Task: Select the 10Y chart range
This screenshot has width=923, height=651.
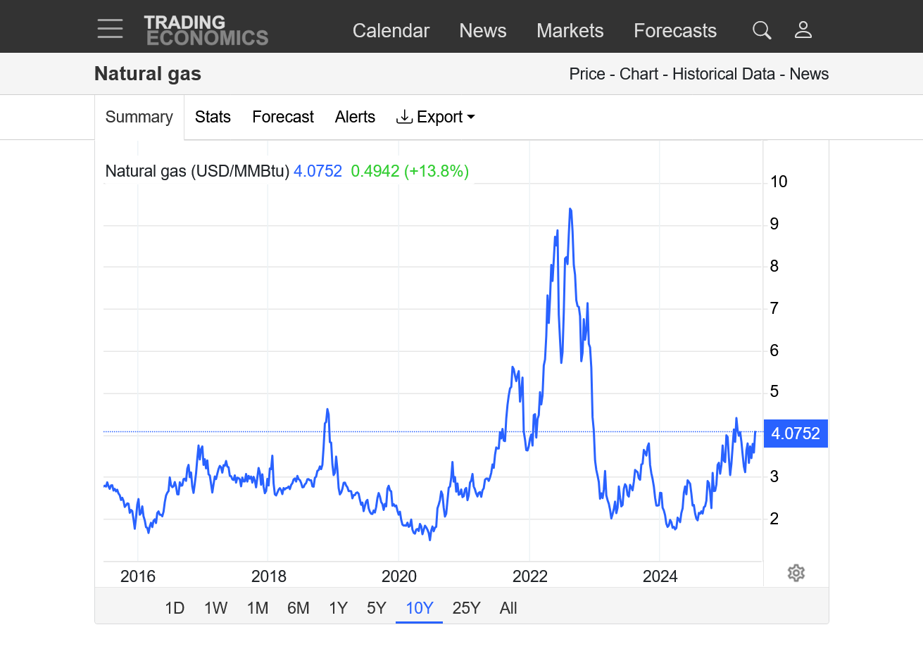Action: tap(420, 608)
